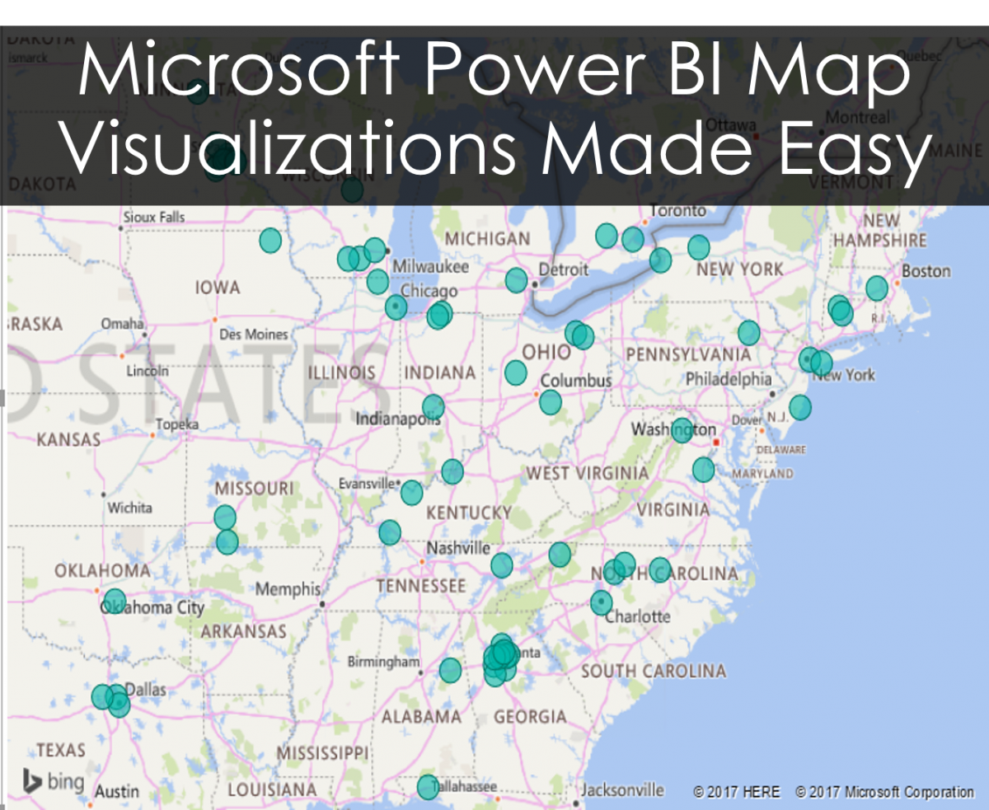The image size is (989, 810).
Task: Click the Toronto city label
Action: (677, 211)
